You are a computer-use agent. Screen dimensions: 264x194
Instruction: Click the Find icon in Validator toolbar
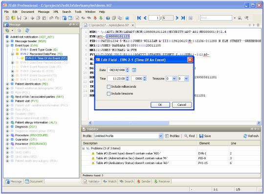tap(189, 136)
